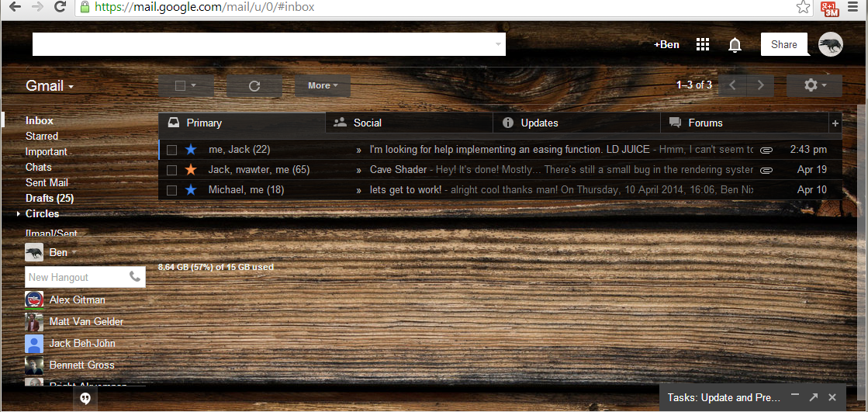
Task: Click the attachment paperclip on the Apr 19 email
Action: point(766,170)
